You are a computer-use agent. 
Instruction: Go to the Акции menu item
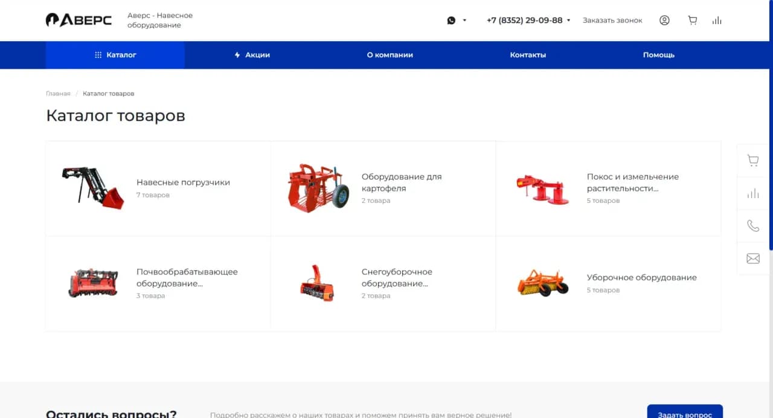pyautogui.click(x=252, y=55)
